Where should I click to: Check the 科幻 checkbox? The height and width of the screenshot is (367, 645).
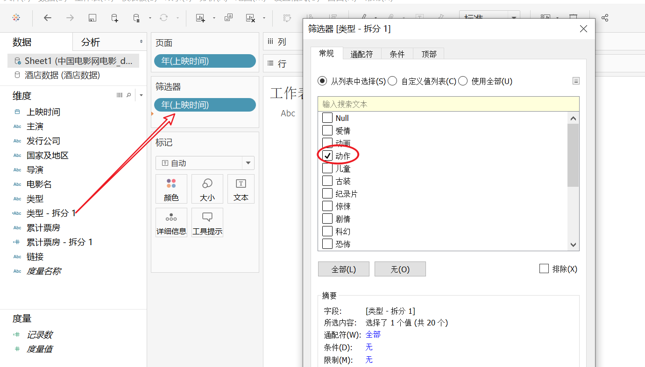(327, 232)
